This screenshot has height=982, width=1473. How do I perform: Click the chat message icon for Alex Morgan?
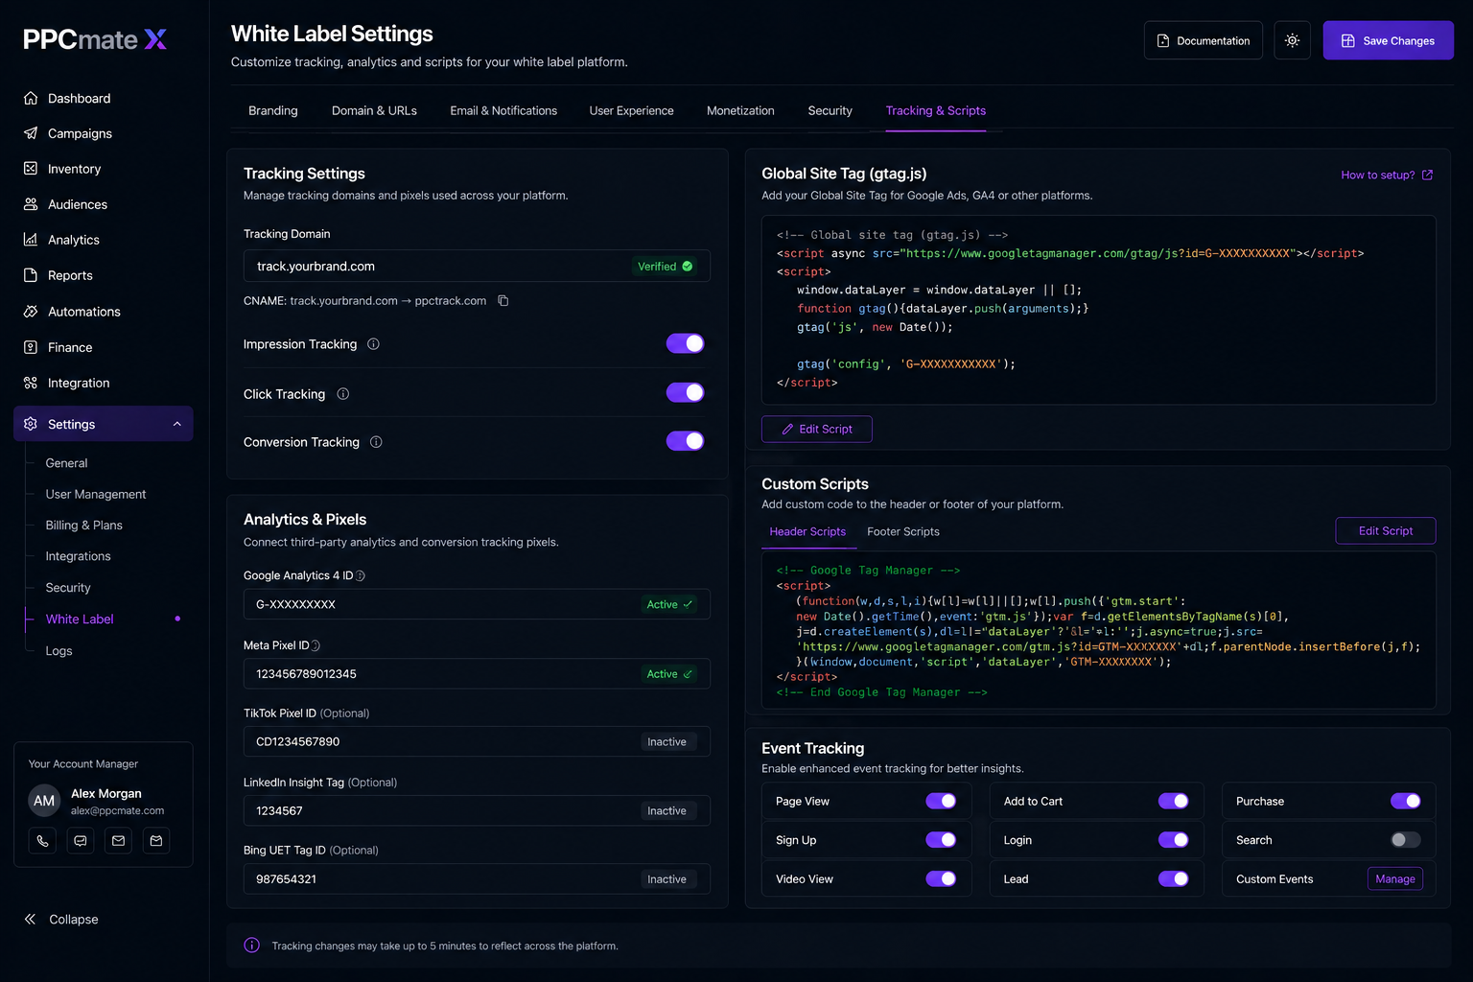[x=81, y=841]
